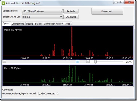Click the Disconnect button
This screenshot has height=101, width=137.
coord(107,11)
